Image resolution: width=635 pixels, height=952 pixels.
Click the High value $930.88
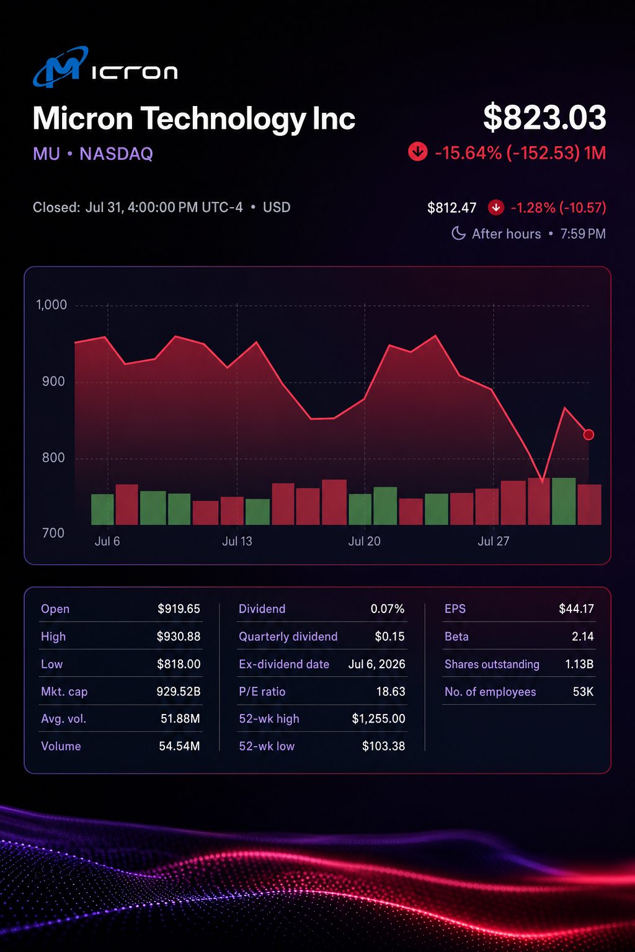pyautogui.click(x=179, y=637)
